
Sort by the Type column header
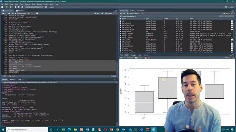click(147, 19)
